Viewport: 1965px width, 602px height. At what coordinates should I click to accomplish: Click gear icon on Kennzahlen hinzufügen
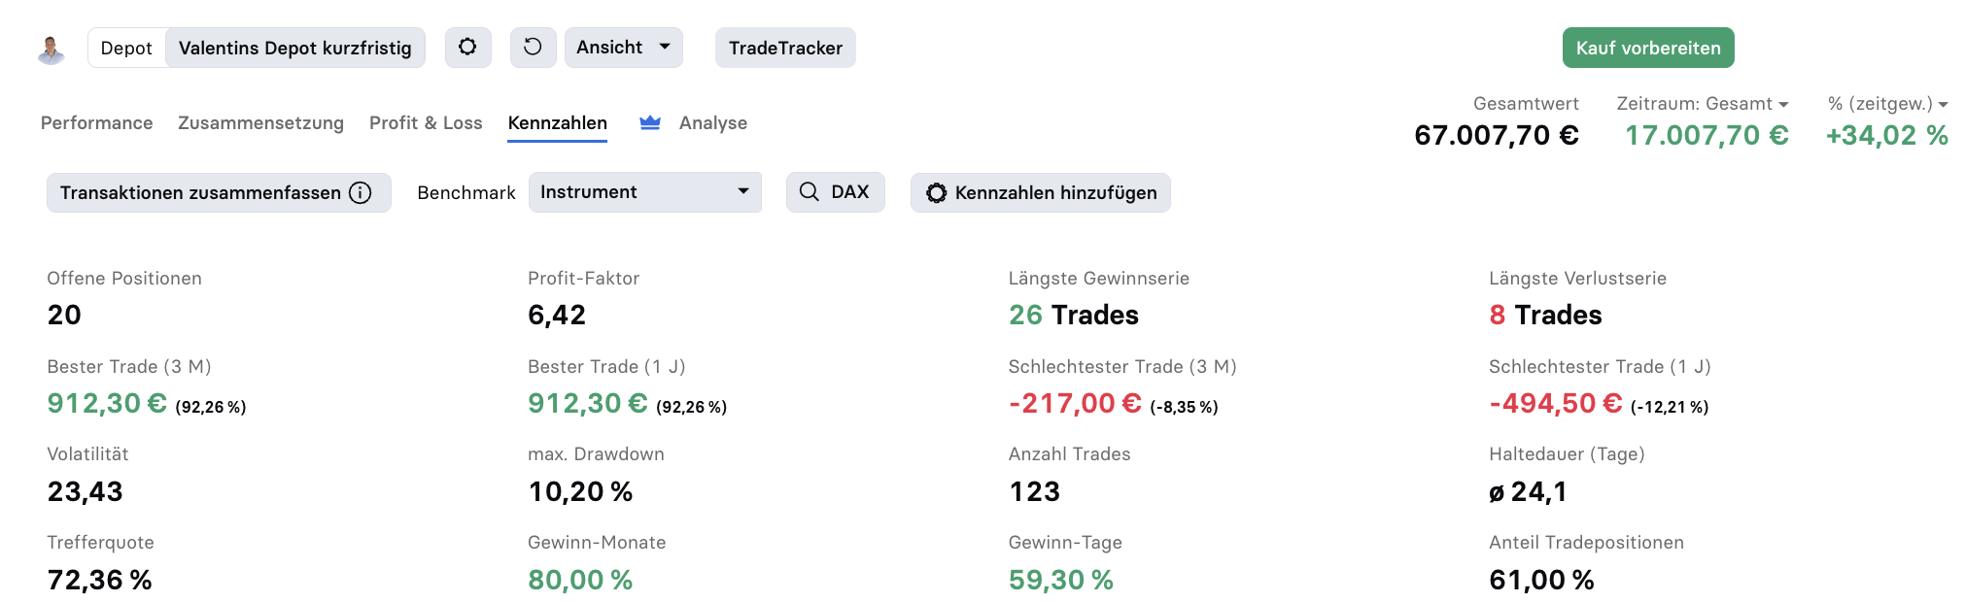click(x=936, y=193)
